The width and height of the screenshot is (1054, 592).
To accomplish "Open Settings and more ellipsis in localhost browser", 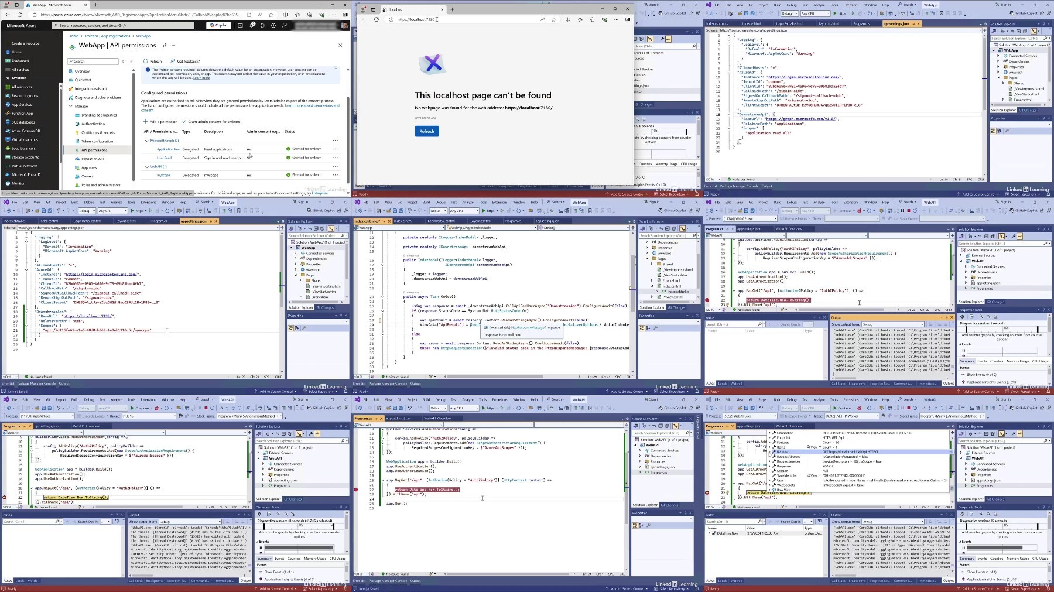I will [616, 19].
